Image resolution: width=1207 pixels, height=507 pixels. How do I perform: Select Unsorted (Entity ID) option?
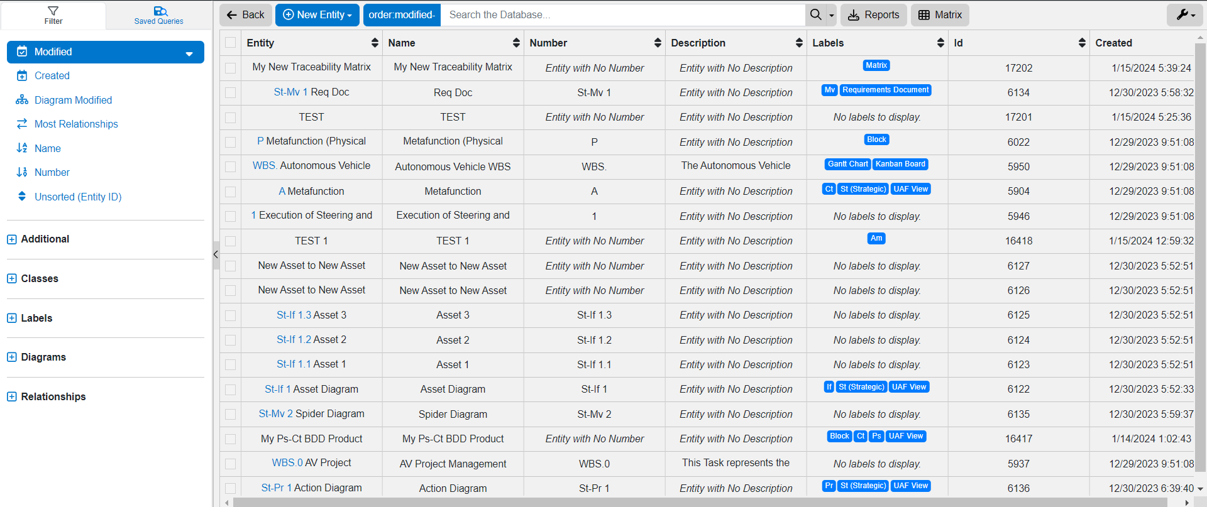pos(78,197)
